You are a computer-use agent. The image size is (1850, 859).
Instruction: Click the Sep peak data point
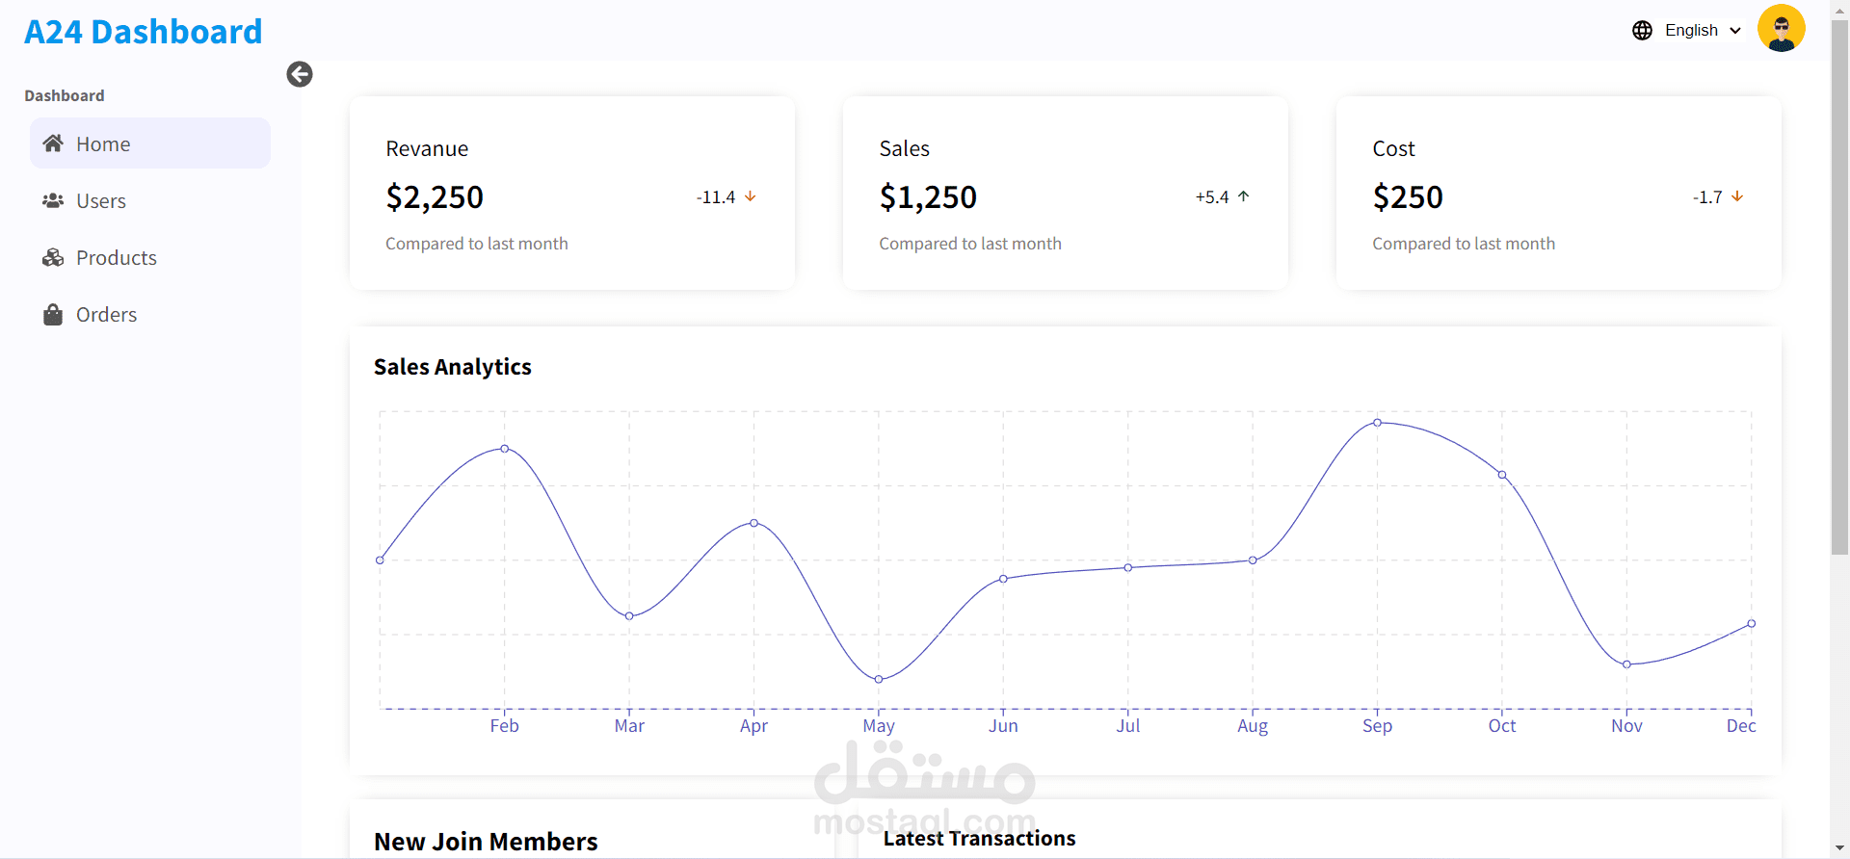click(1378, 423)
